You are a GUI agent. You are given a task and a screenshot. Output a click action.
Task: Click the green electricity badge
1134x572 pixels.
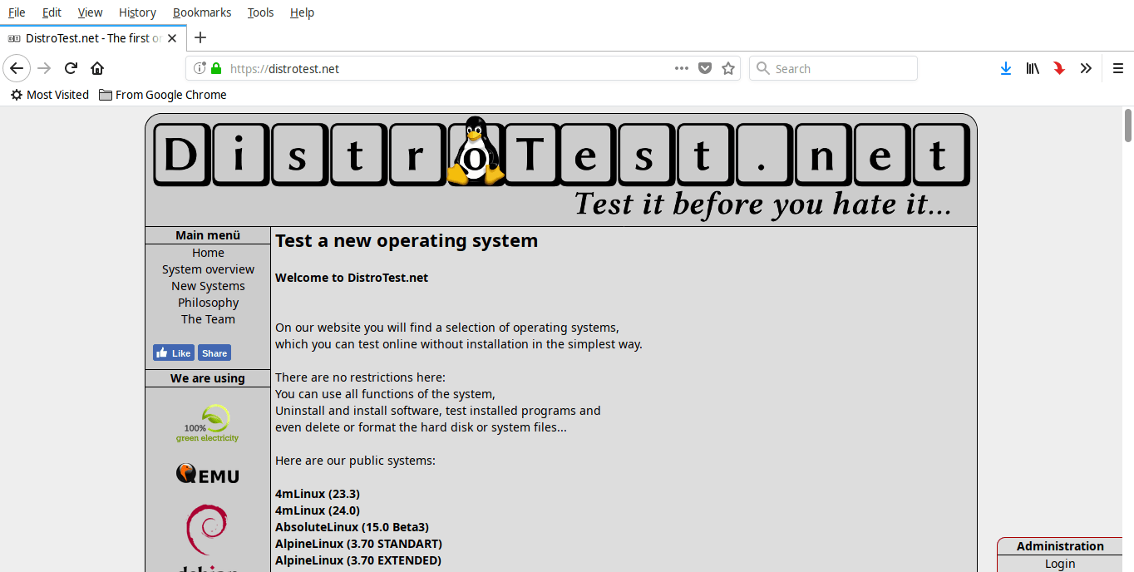(x=207, y=423)
